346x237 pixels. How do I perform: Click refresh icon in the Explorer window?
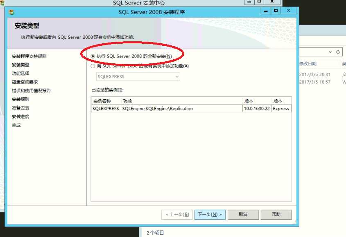[338, 52]
